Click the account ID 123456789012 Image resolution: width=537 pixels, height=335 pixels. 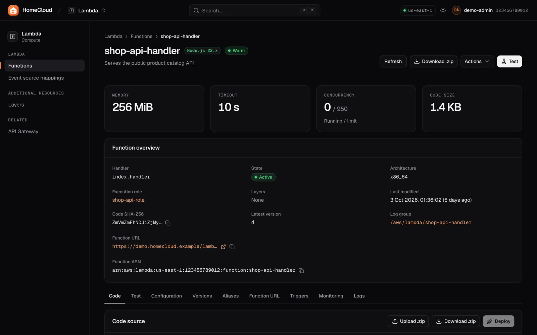512,10
